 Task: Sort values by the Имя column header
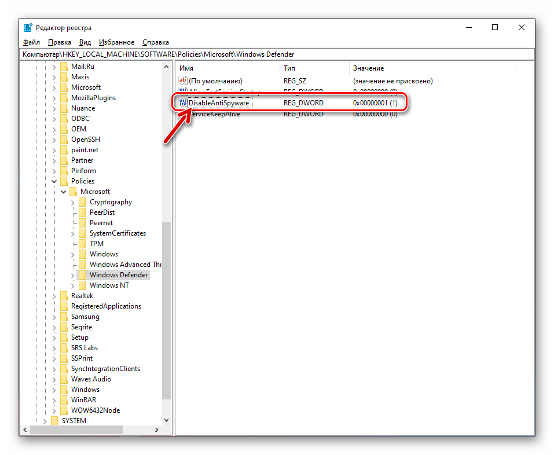(228, 68)
